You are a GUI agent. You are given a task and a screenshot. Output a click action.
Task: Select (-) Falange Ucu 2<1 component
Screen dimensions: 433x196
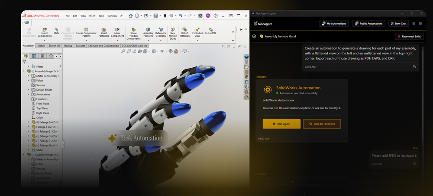(x=45, y=145)
